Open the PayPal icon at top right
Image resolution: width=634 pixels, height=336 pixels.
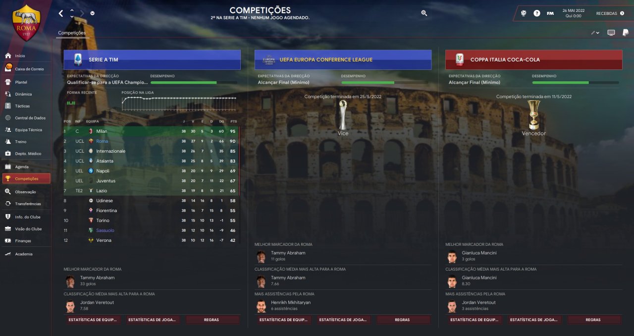click(x=626, y=33)
